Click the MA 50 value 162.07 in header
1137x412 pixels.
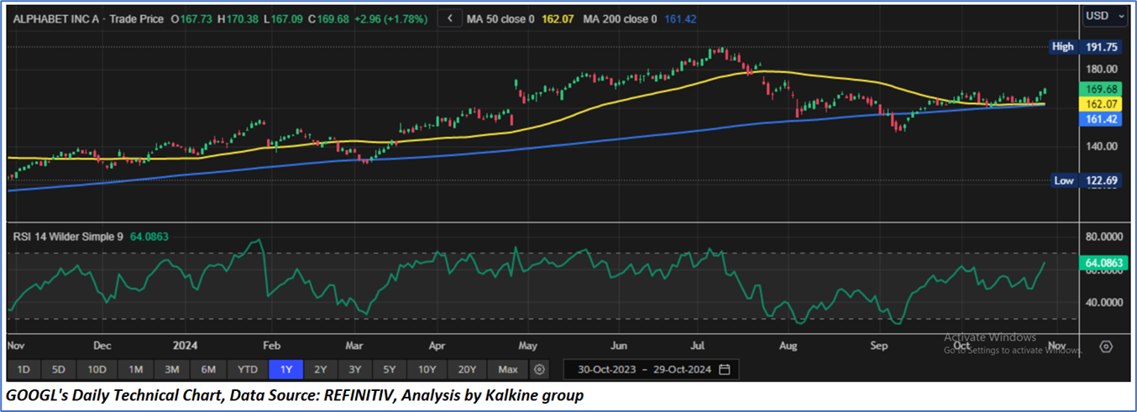click(558, 18)
